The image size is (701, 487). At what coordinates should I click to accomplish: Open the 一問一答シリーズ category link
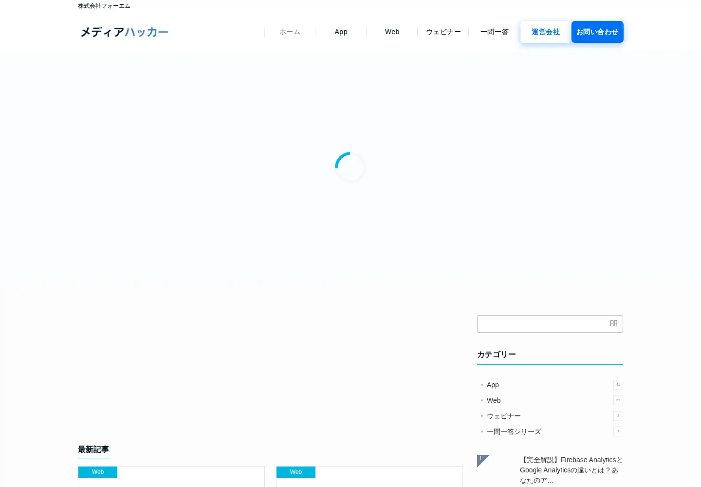click(514, 431)
